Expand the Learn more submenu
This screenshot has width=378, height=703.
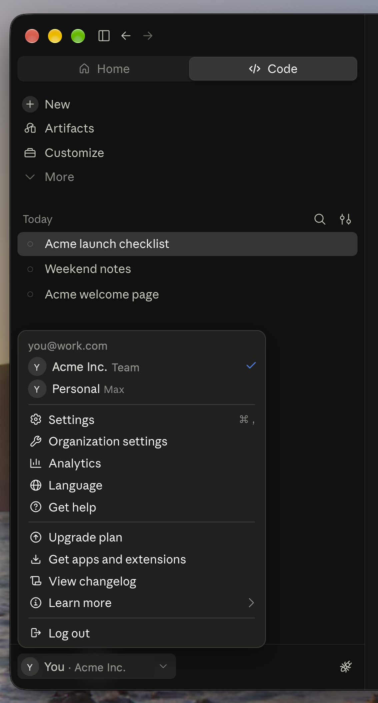pyautogui.click(x=142, y=603)
